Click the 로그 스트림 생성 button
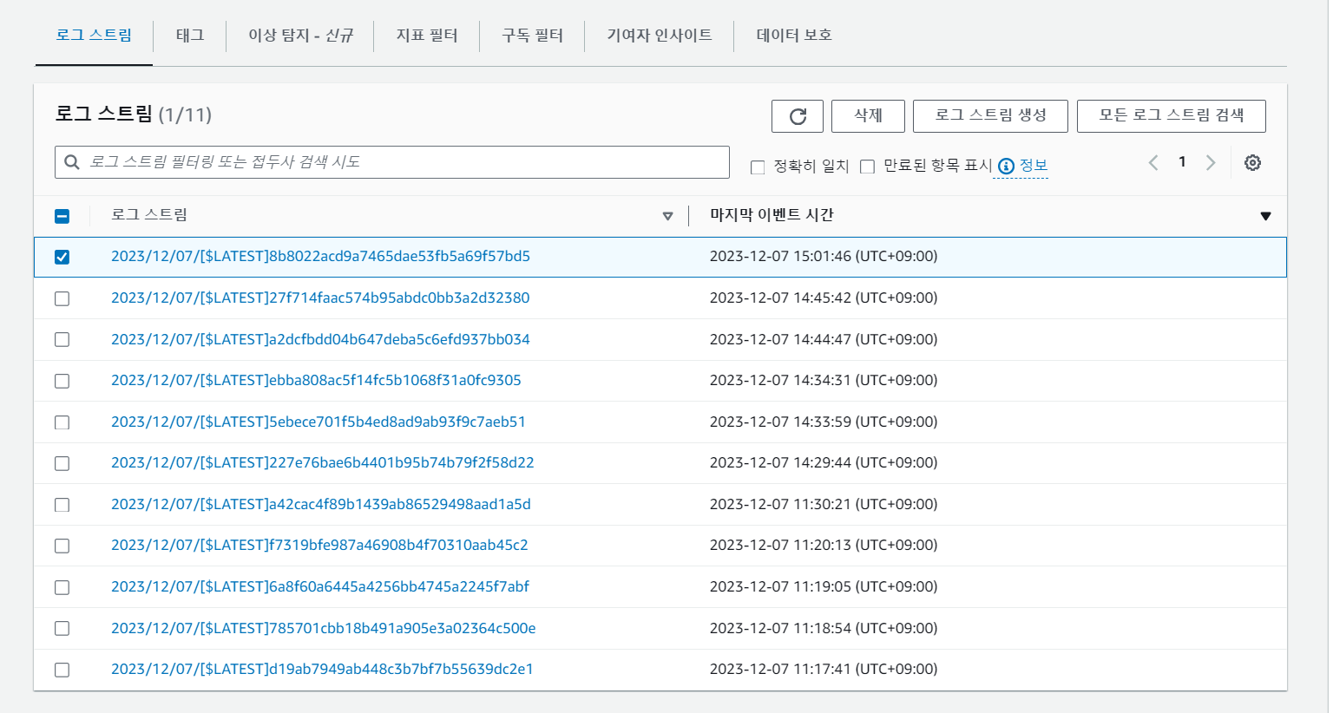 [990, 116]
